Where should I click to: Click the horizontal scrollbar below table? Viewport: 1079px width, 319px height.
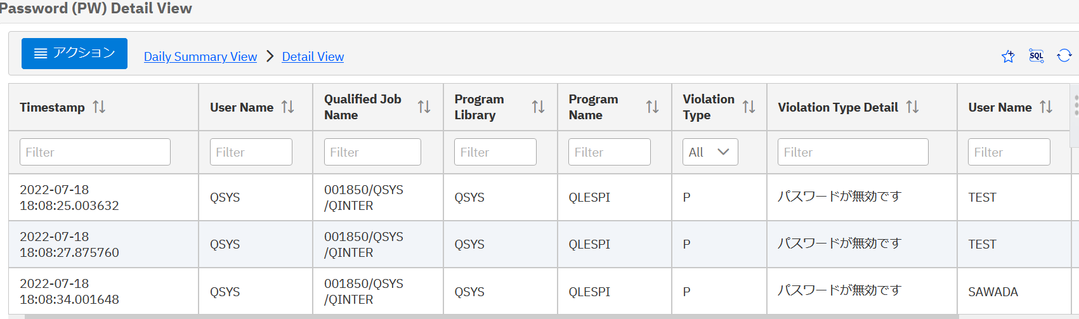coord(492,316)
